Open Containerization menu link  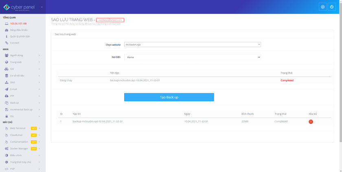[x=19, y=142]
